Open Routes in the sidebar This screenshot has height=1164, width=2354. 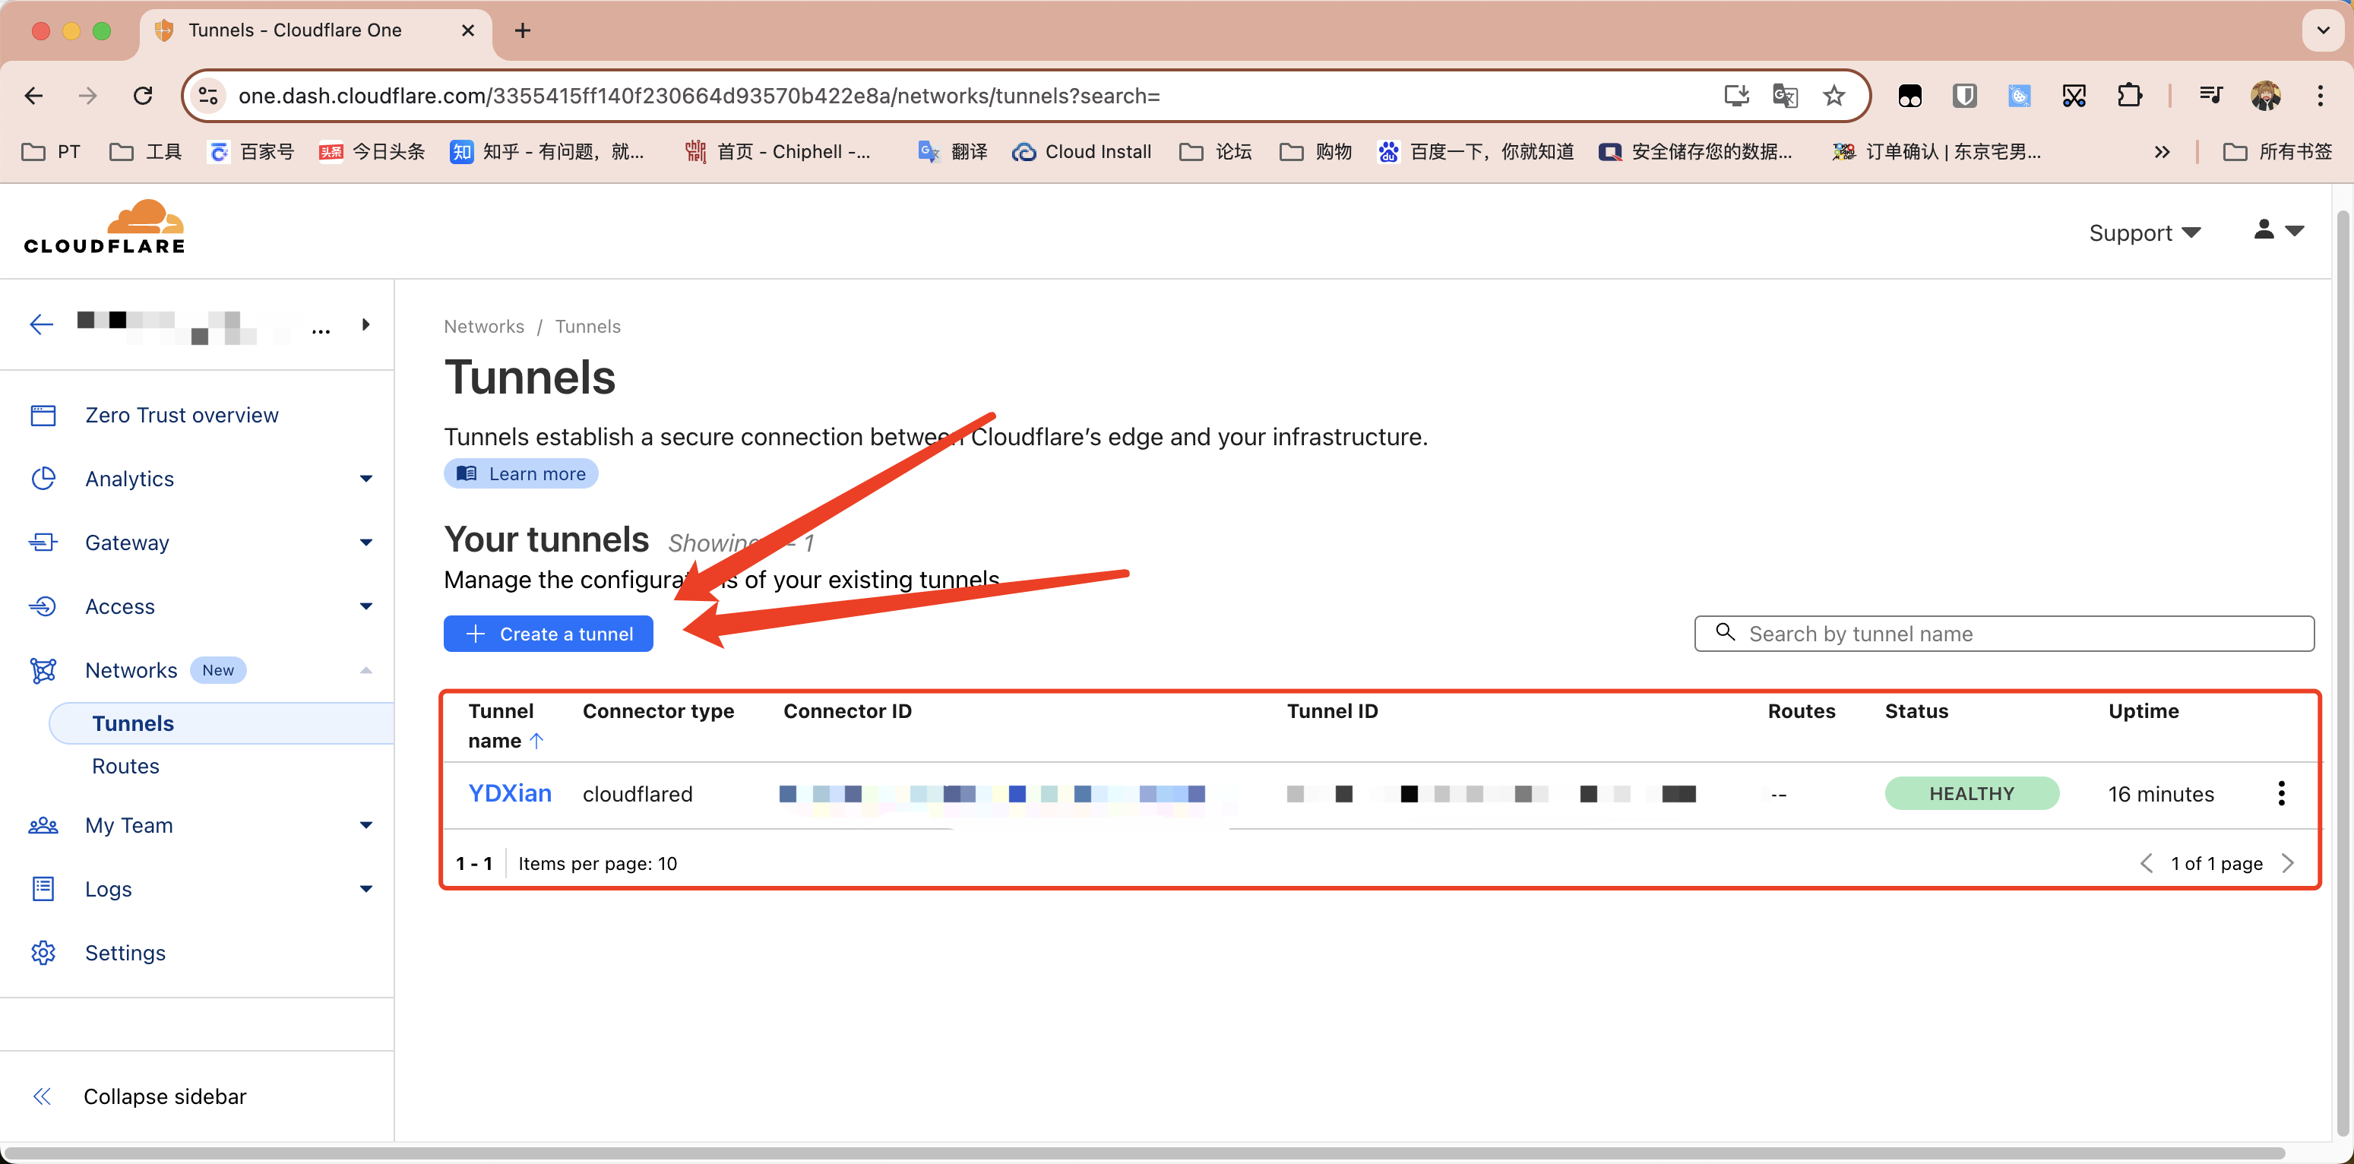125,767
